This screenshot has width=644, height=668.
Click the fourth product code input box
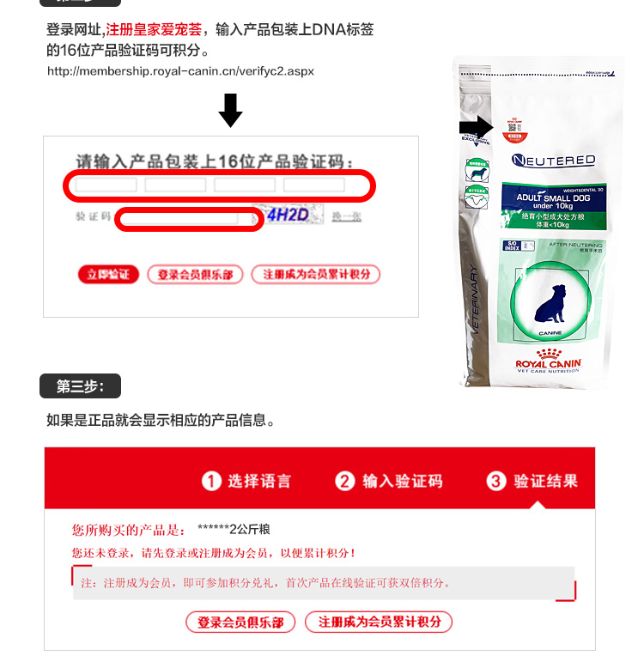(314, 185)
